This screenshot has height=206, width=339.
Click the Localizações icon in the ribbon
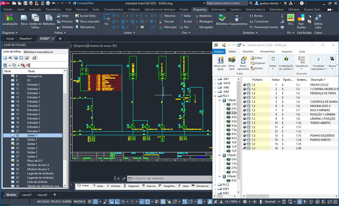click(x=9, y=19)
